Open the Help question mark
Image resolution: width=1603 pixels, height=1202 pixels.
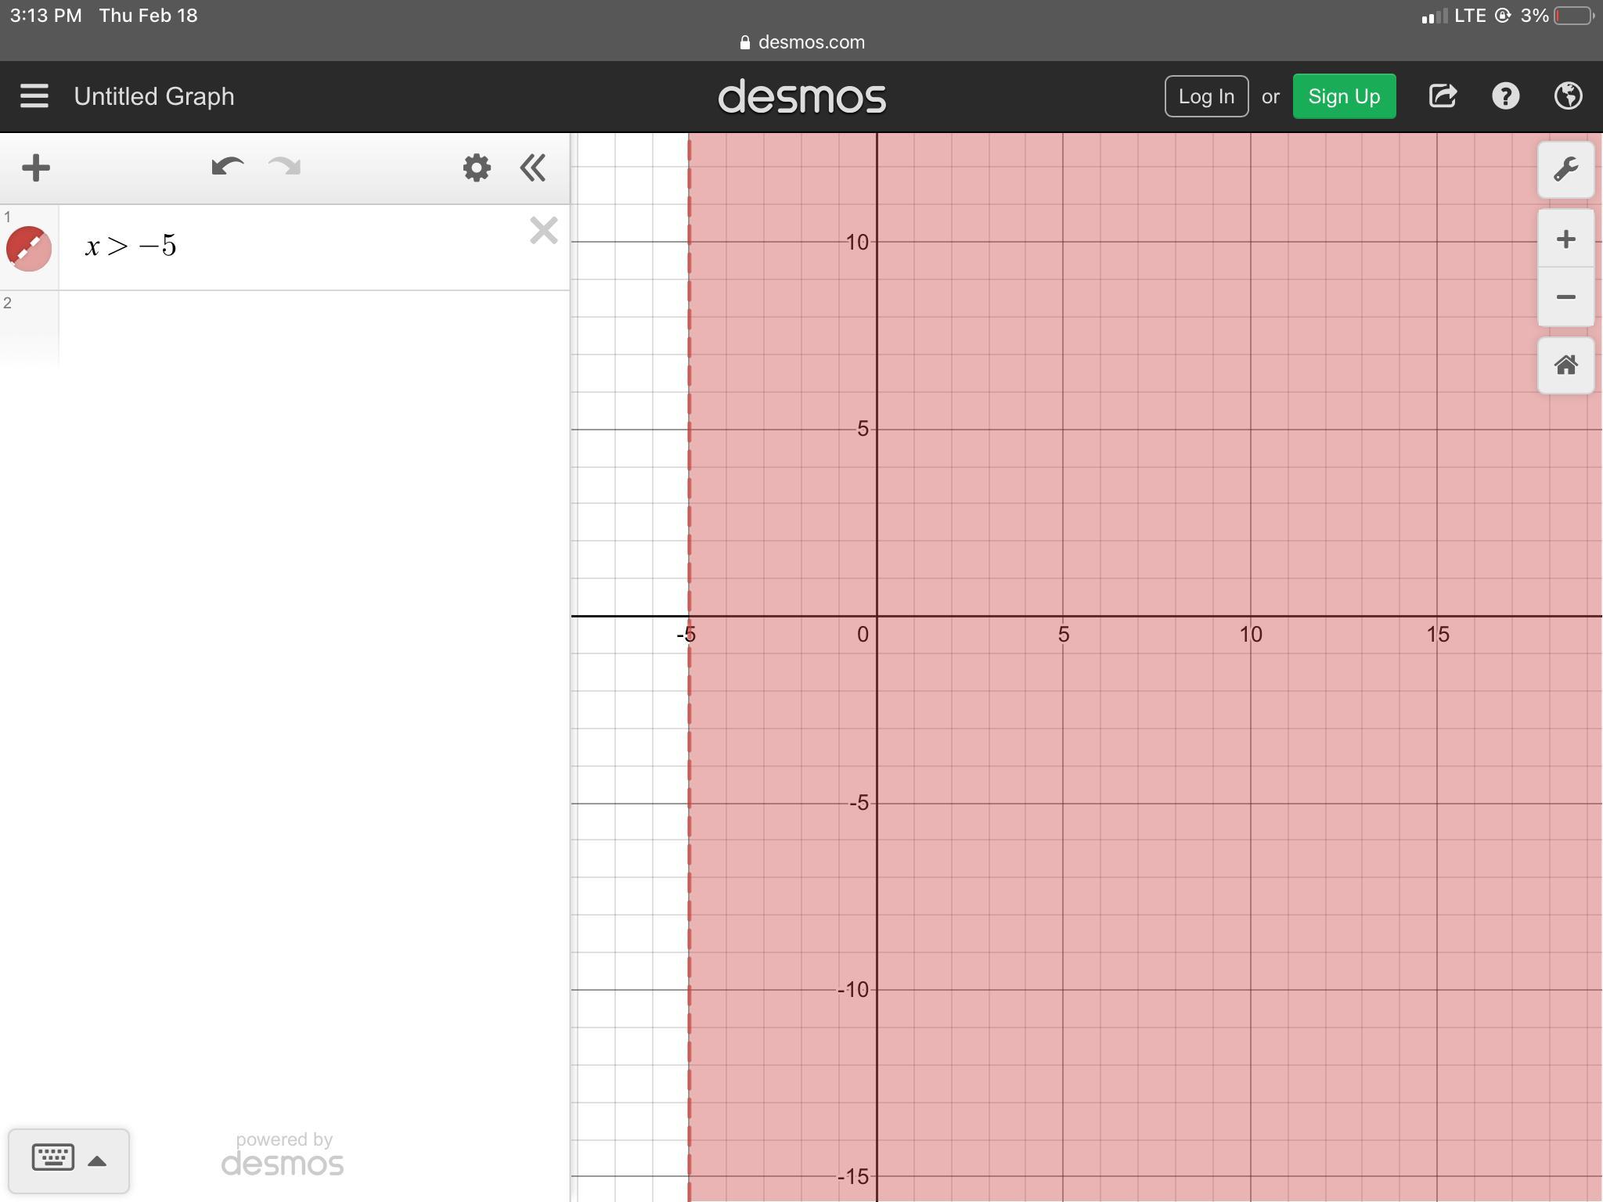click(1505, 96)
